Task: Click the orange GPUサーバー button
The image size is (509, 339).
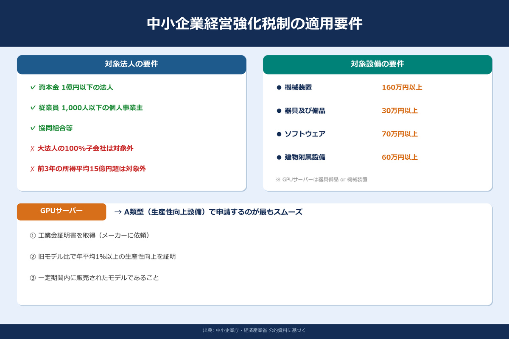Action: [61, 211]
